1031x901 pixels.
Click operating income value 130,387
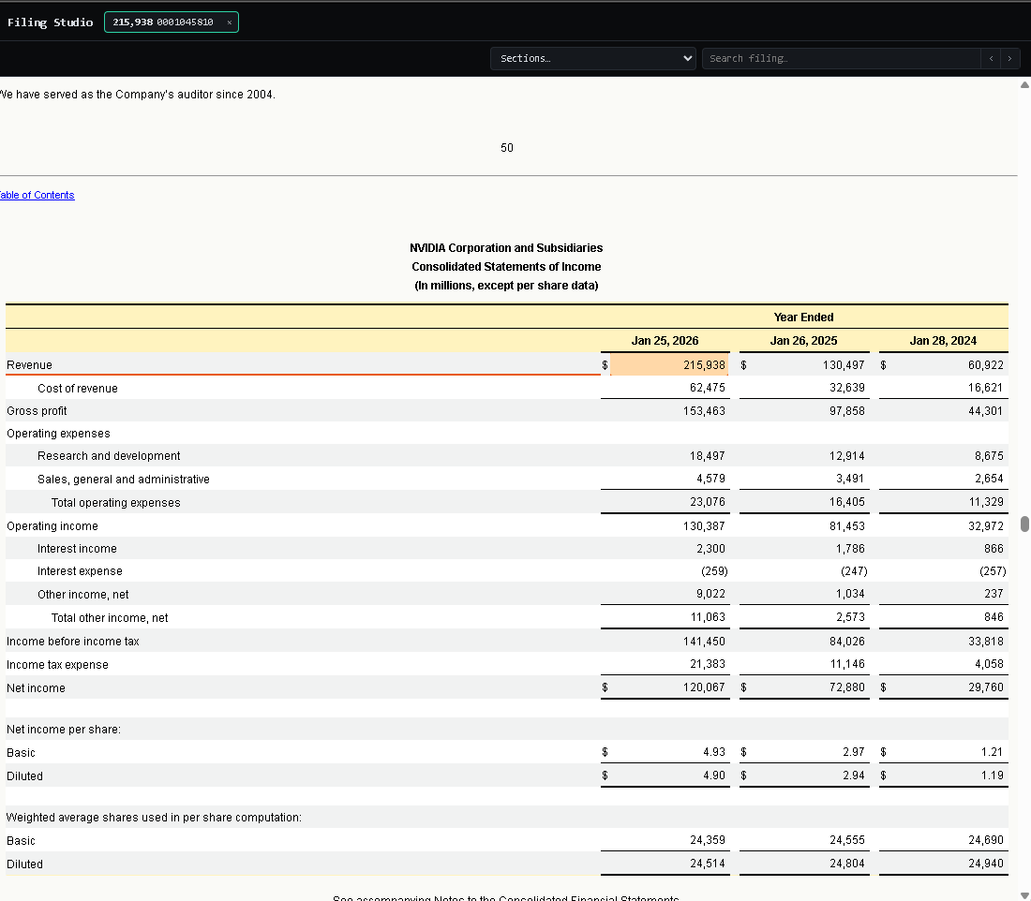pyautogui.click(x=704, y=526)
